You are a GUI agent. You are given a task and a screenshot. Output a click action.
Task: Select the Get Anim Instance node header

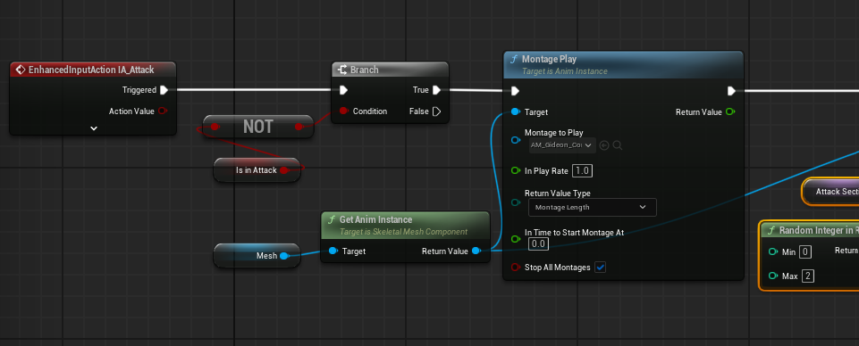click(x=405, y=226)
